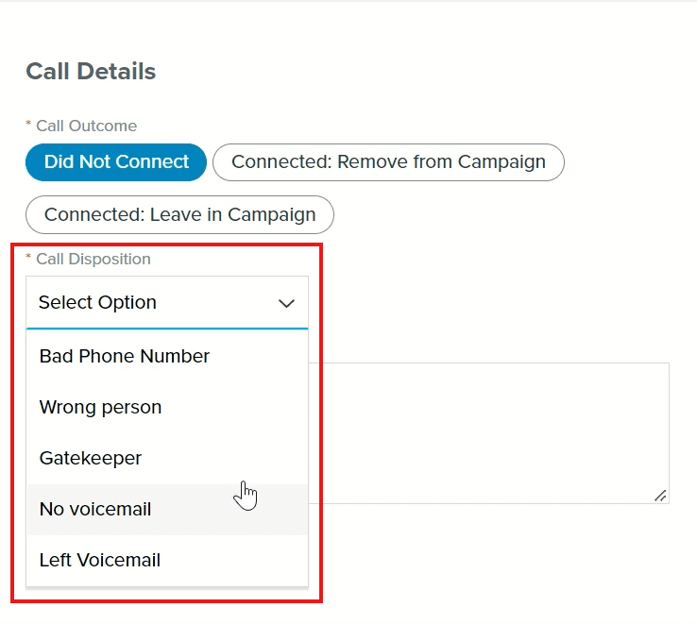The height and width of the screenshot is (624, 697).
Task: Choose Left Voicemail disposition
Action: tap(100, 561)
